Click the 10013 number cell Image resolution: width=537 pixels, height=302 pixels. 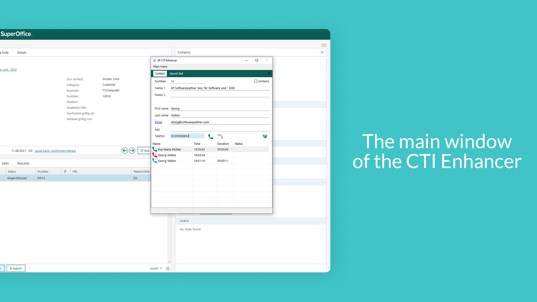click(x=41, y=178)
